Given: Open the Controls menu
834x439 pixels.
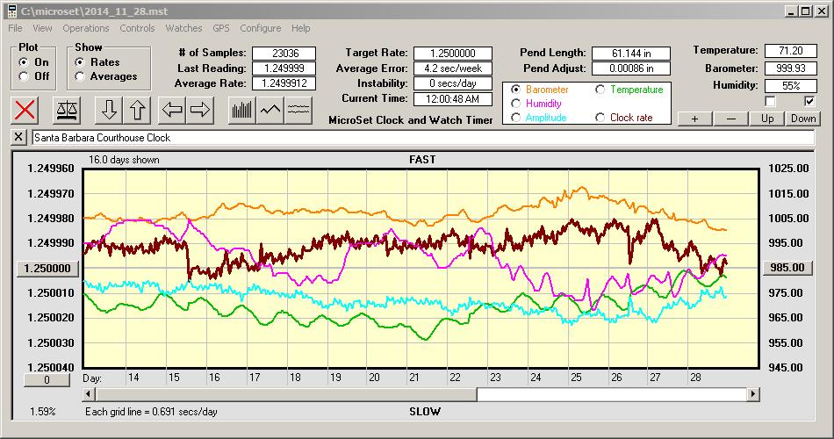Looking at the screenshot, I should pos(137,28).
